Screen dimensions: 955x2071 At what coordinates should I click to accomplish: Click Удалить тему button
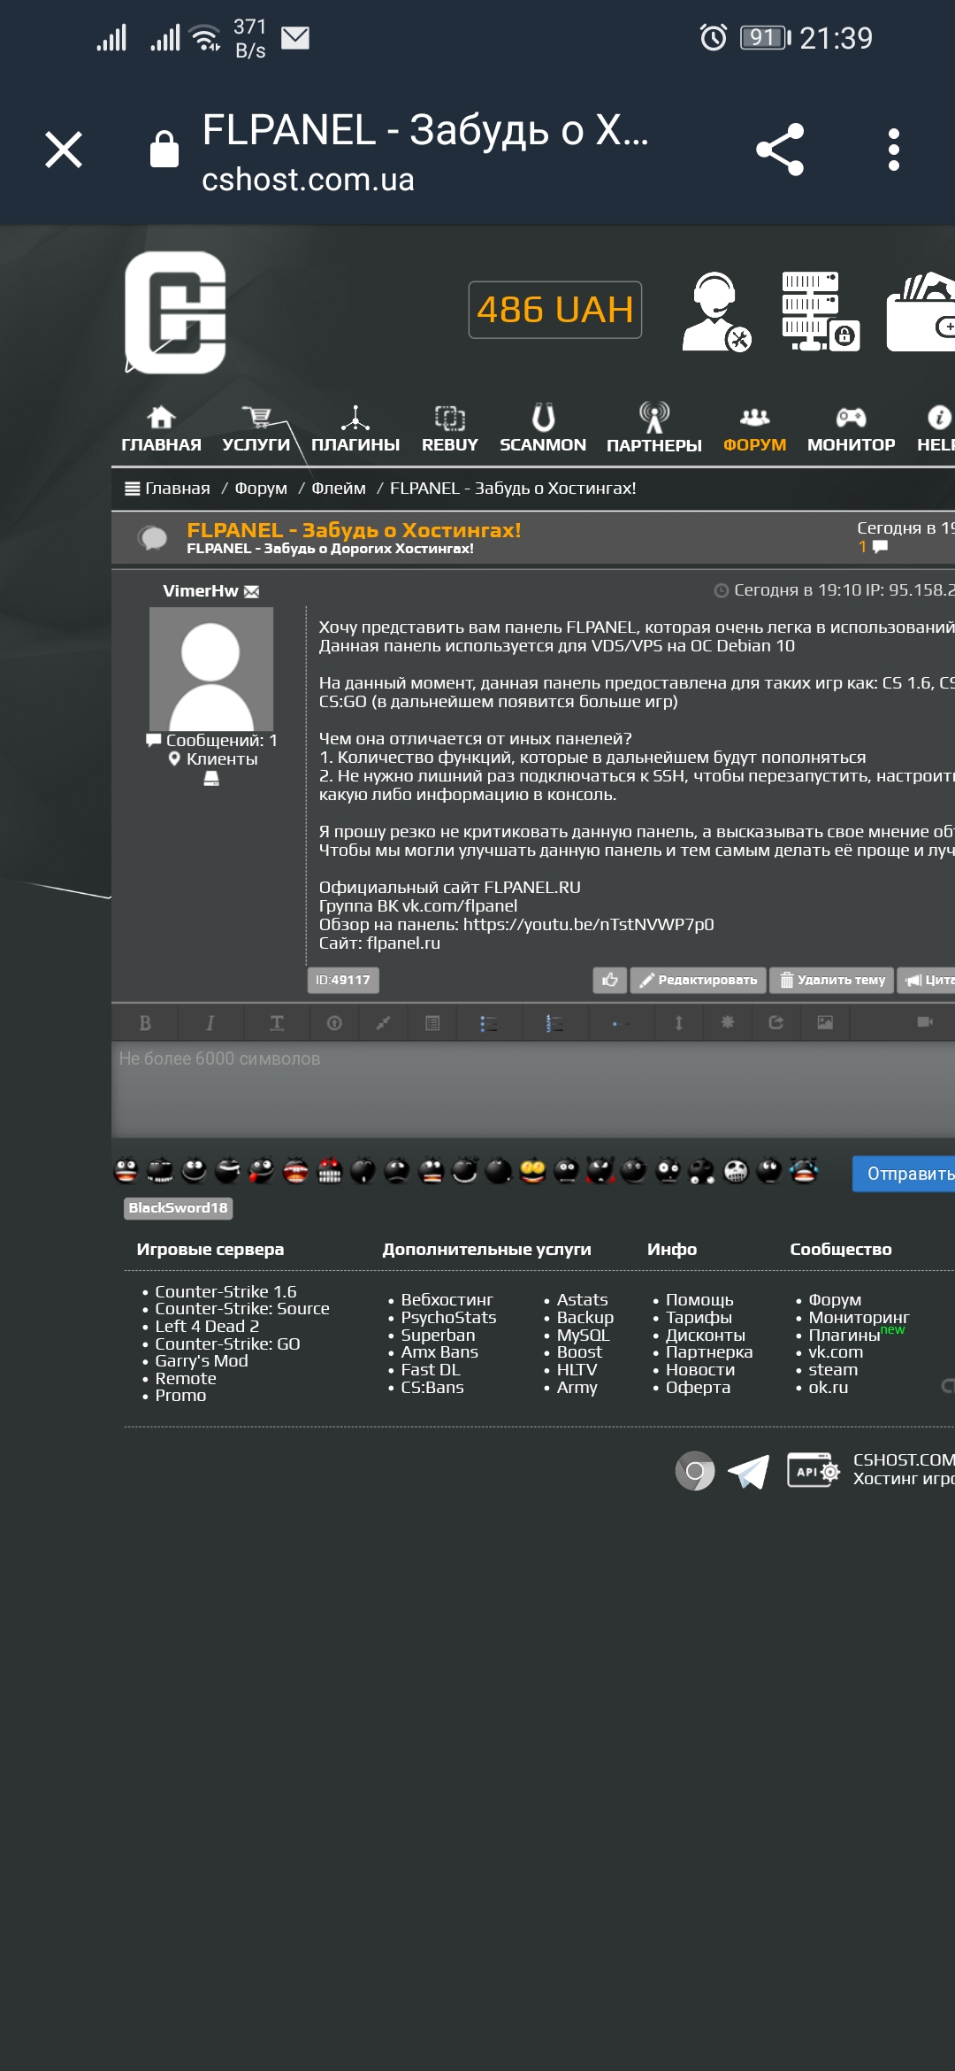coord(832,980)
